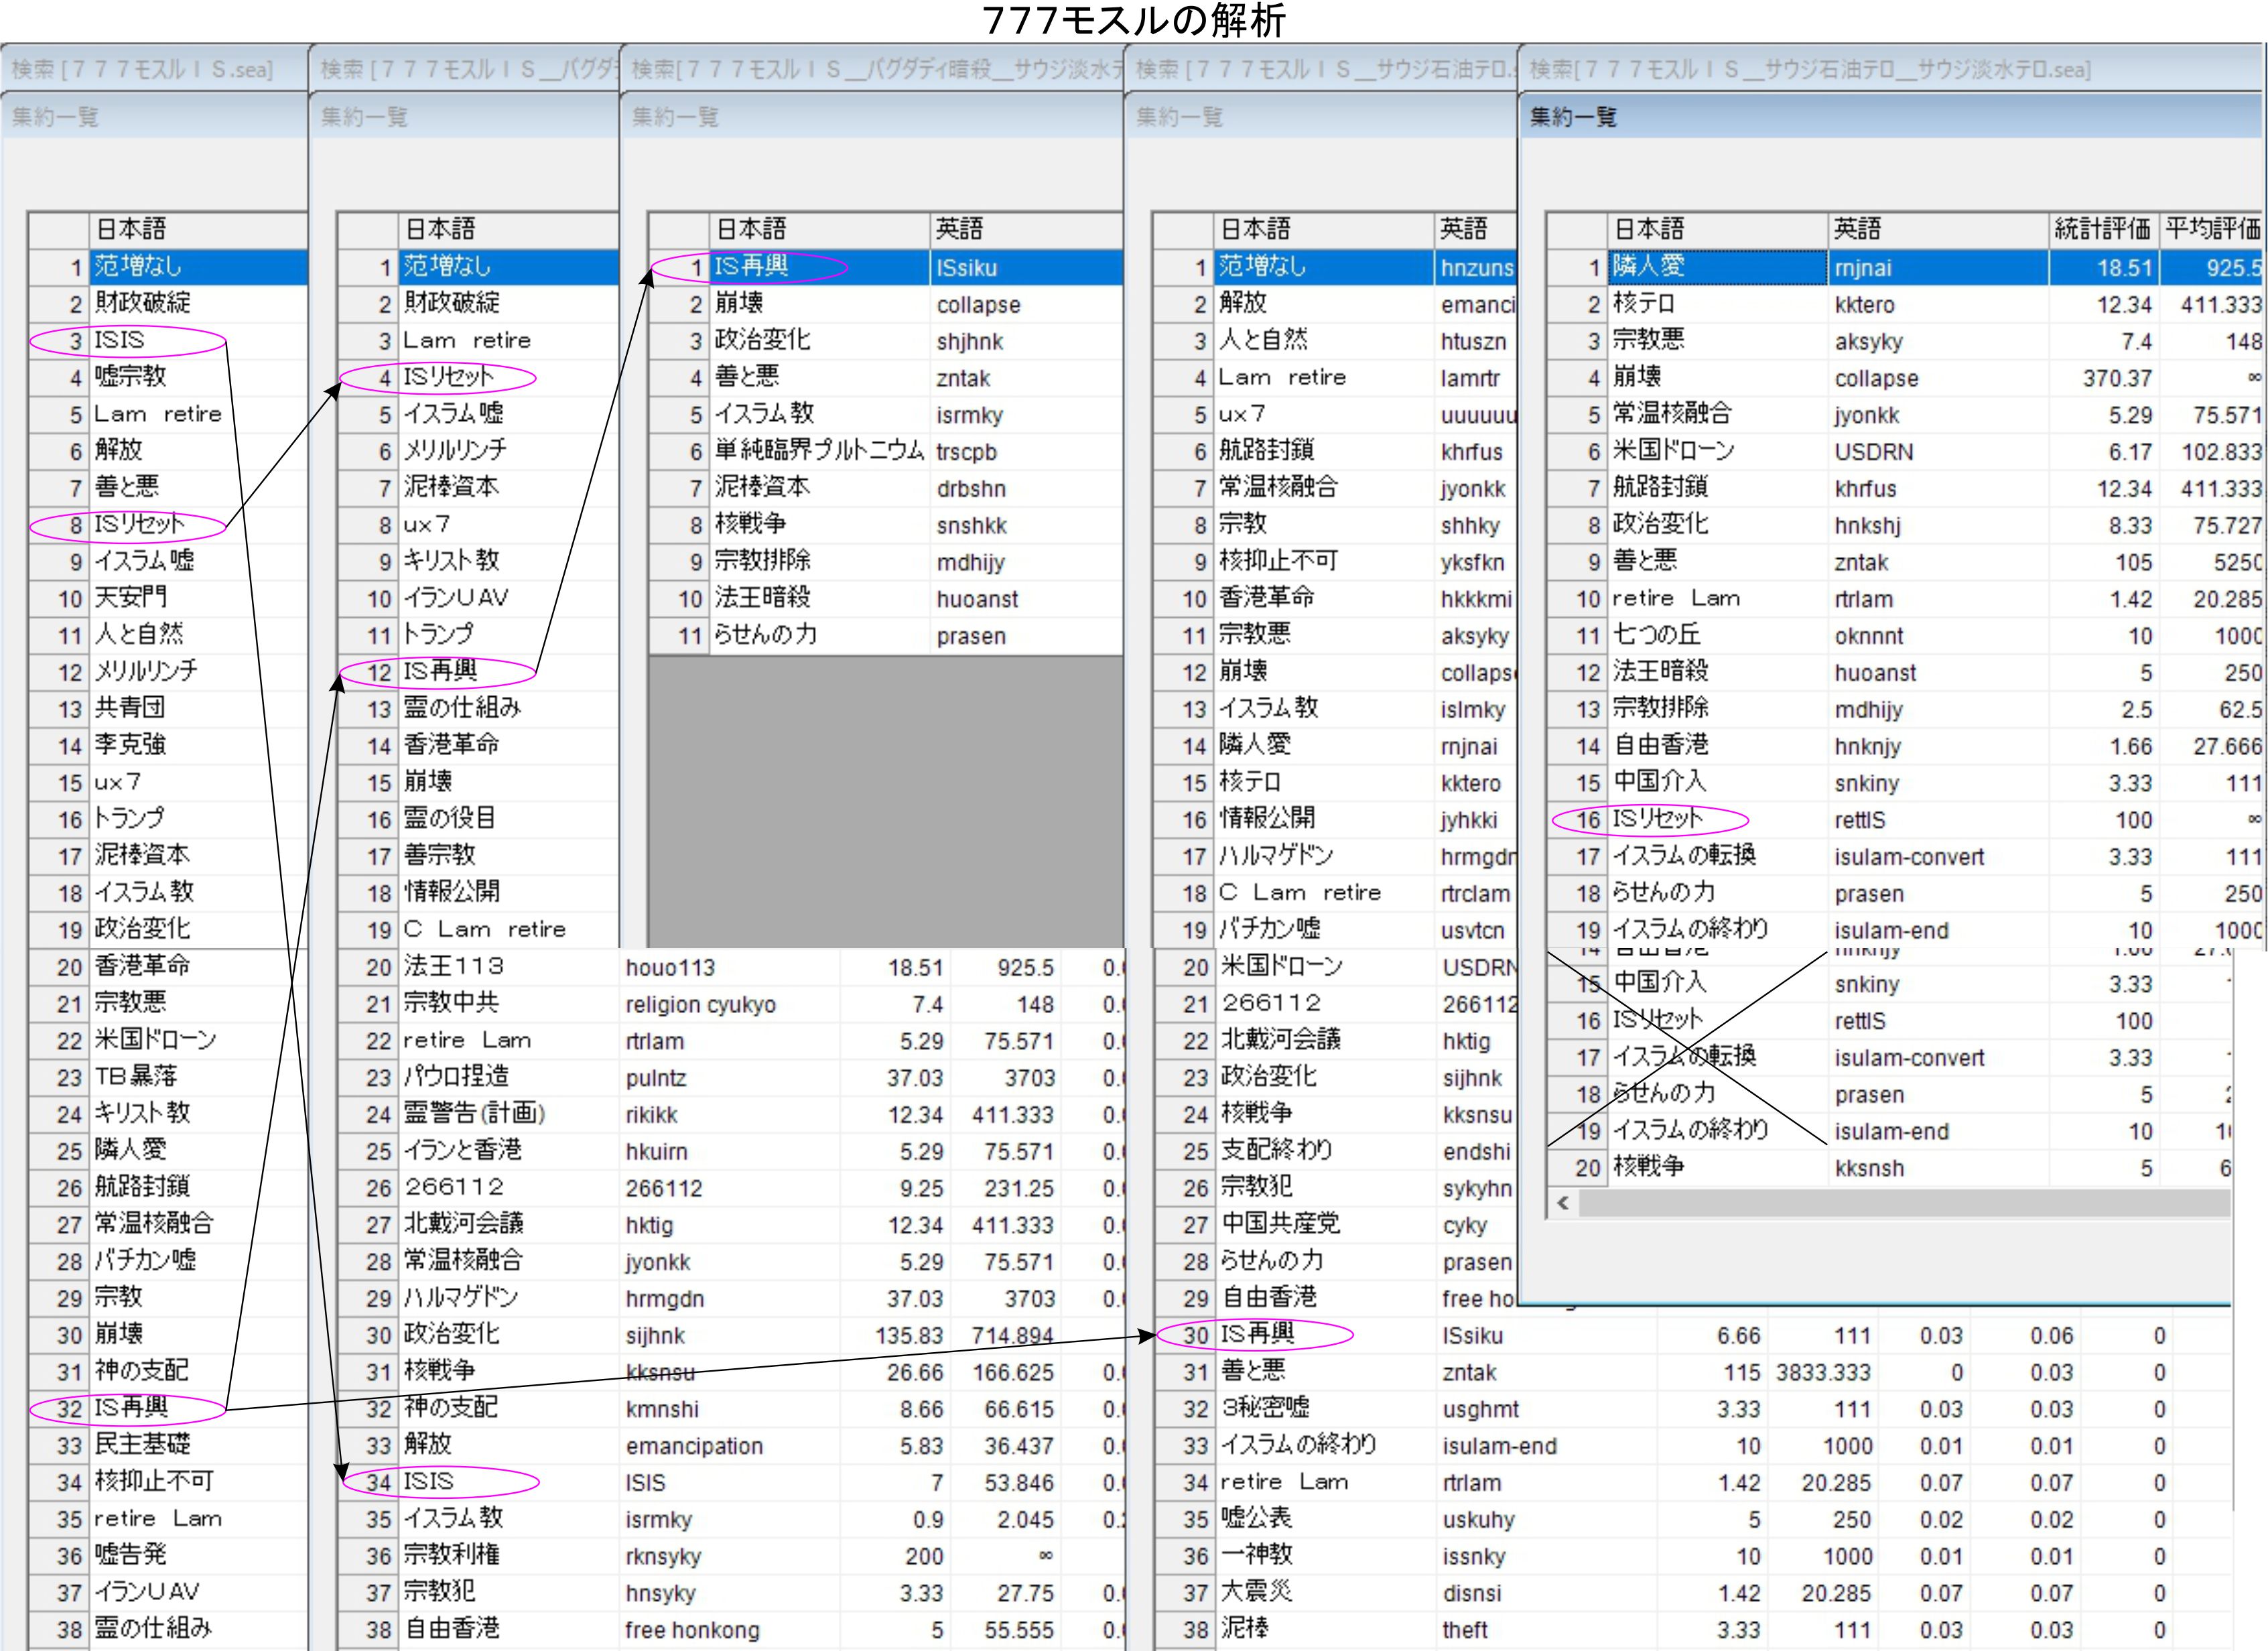This screenshot has width=2268, height=1651.
Task: Select the 天安門 row in the first list
Action: coord(131,598)
